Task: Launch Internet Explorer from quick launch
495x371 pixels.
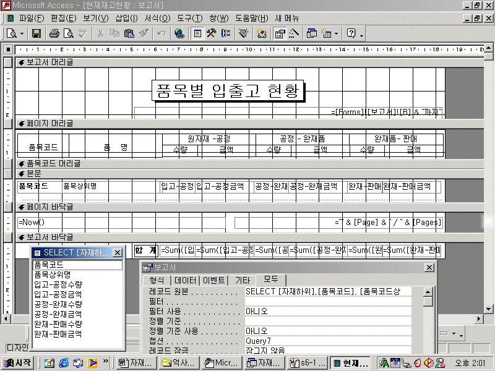Action: (x=64, y=363)
